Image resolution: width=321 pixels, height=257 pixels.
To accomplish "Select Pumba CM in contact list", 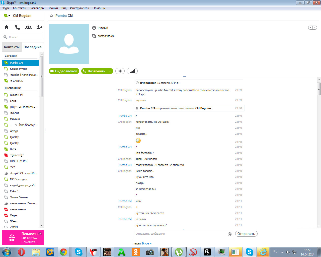I will [21, 63].
